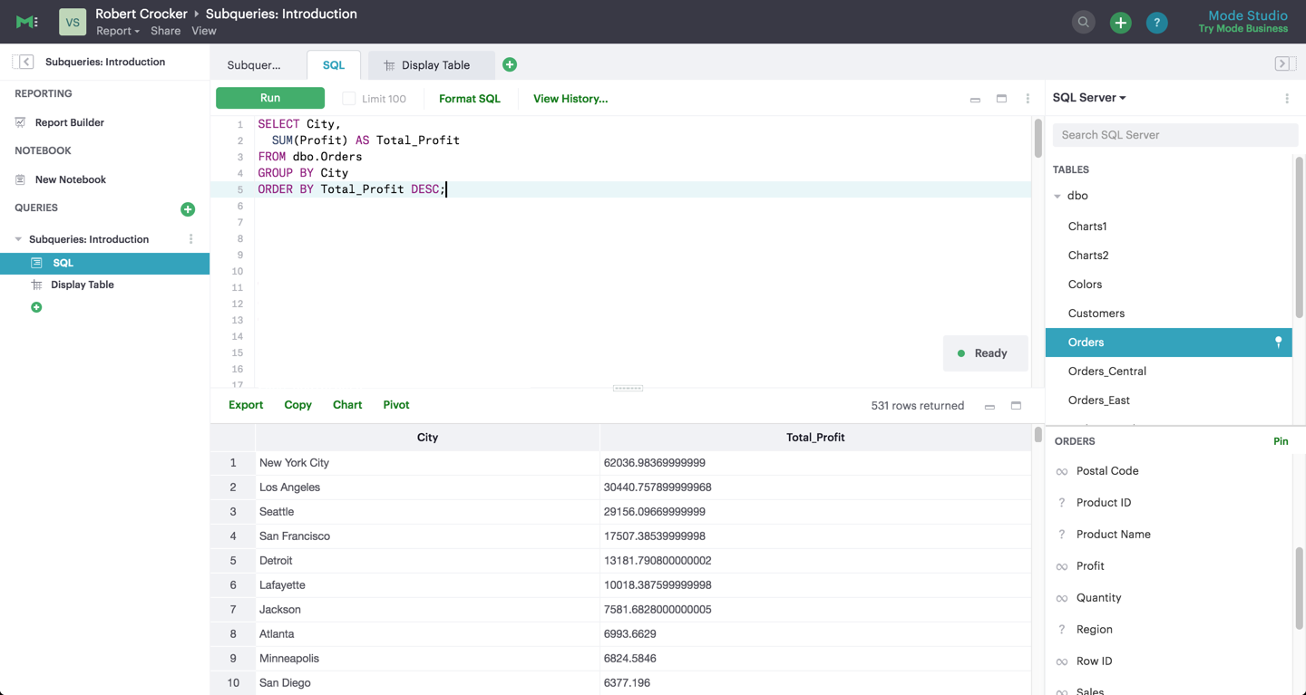Click the green Run button
The height and width of the screenshot is (695, 1306).
[270, 98]
